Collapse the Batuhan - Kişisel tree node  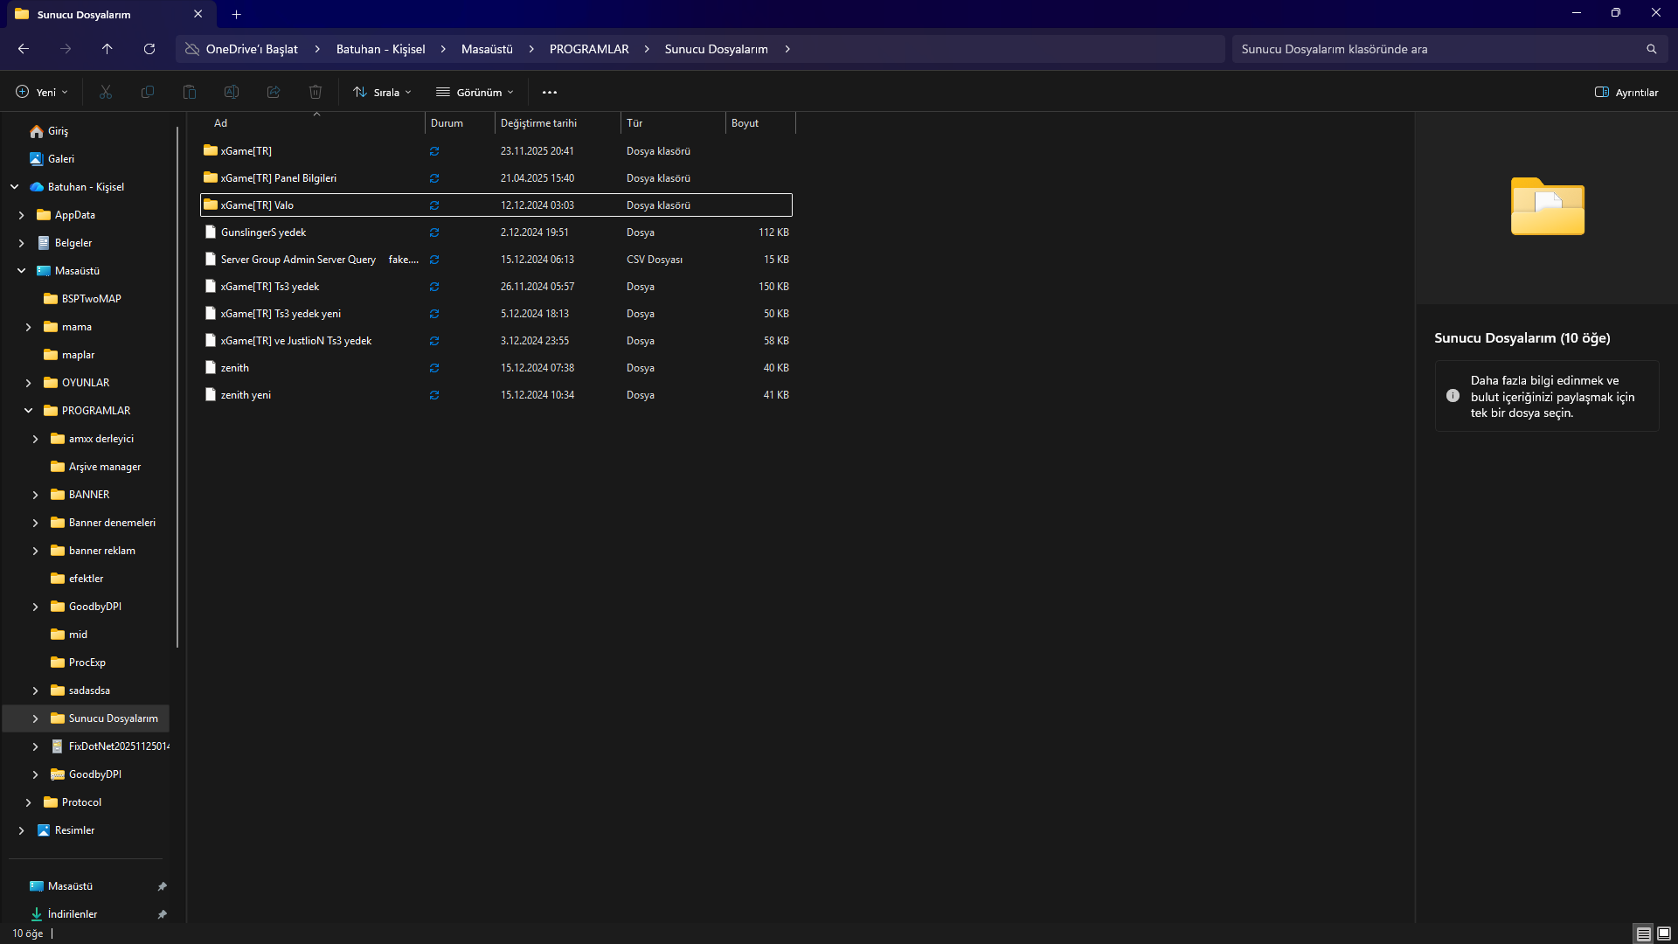tap(15, 187)
